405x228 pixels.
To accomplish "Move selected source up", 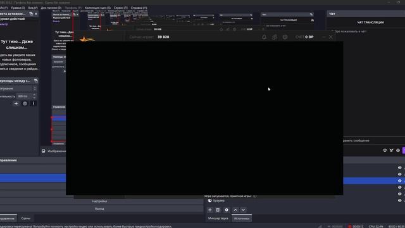I will pos(235,210).
